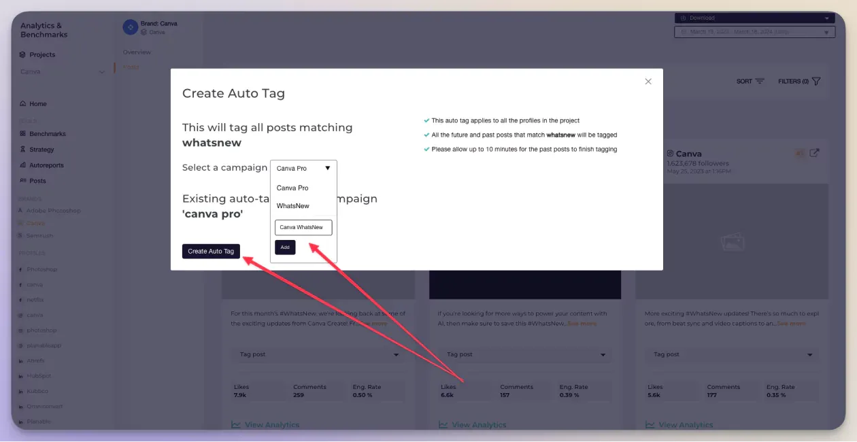Open Tag post dropdown on 5.6k likes post
This screenshot has width=857, height=442.
pyautogui.click(x=732, y=354)
